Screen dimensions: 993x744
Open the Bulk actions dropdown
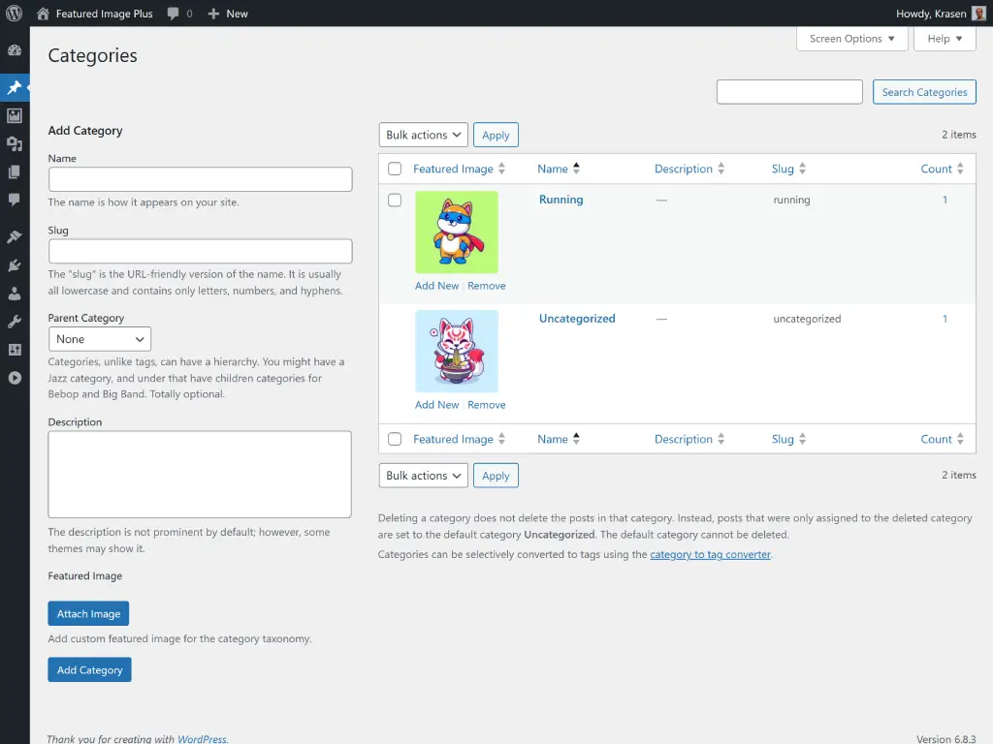[x=423, y=134]
